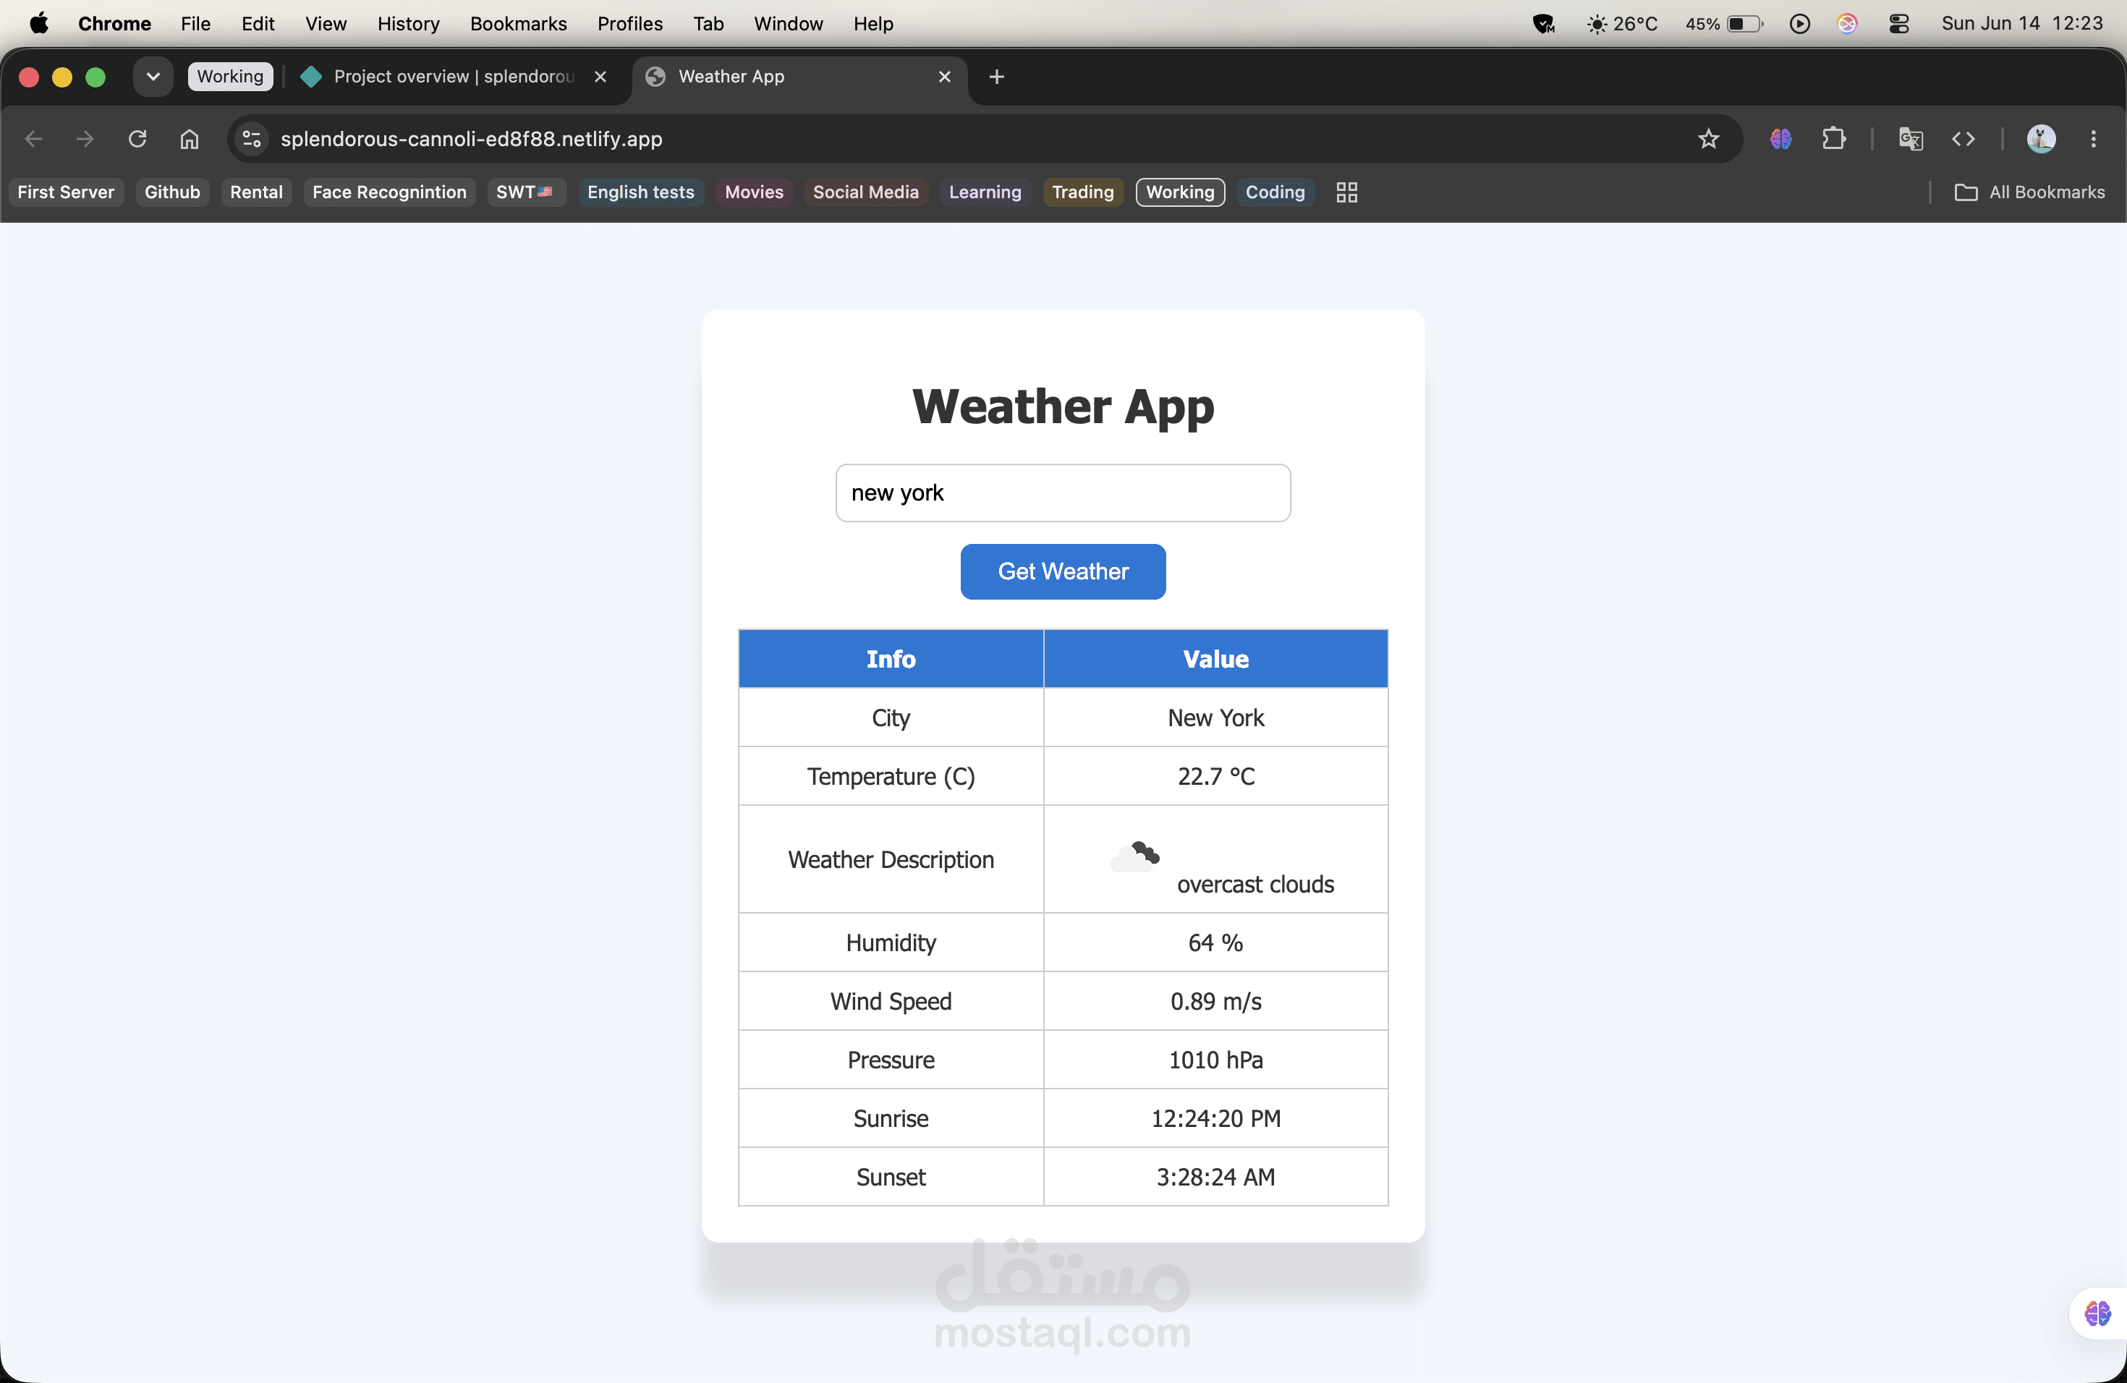2127x1383 pixels.
Task: Select the Weather App tab
Action: [800, 77]
